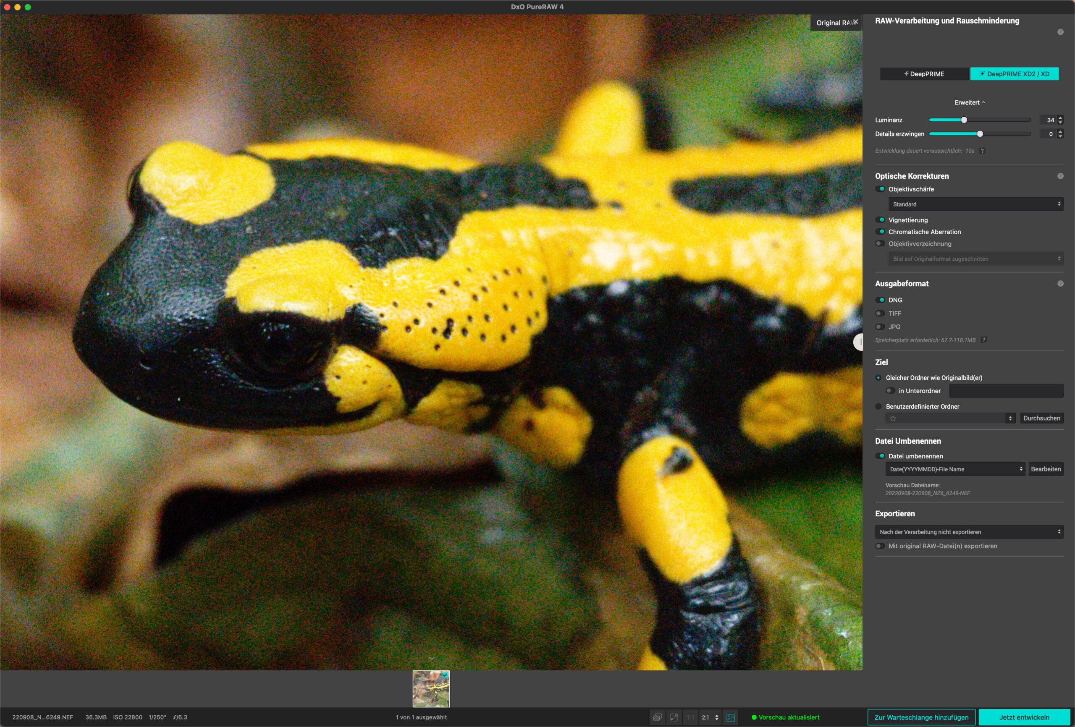This screenshot has height=727, width=1075.
Task: Click the Luminanz slider handle
Action: tap(964, 120)
